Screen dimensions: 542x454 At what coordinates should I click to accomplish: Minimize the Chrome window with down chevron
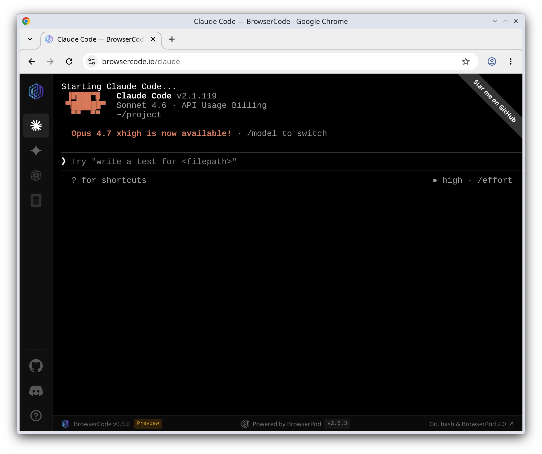[495, 21]
